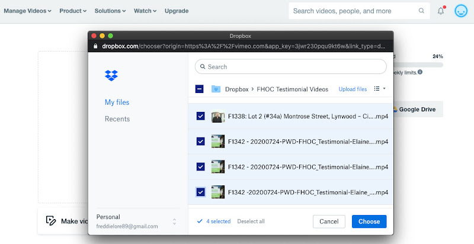Click the F1338 video thumbnail
The height and width of the screenshot is (244, 474).
click(x=218, y=116)
